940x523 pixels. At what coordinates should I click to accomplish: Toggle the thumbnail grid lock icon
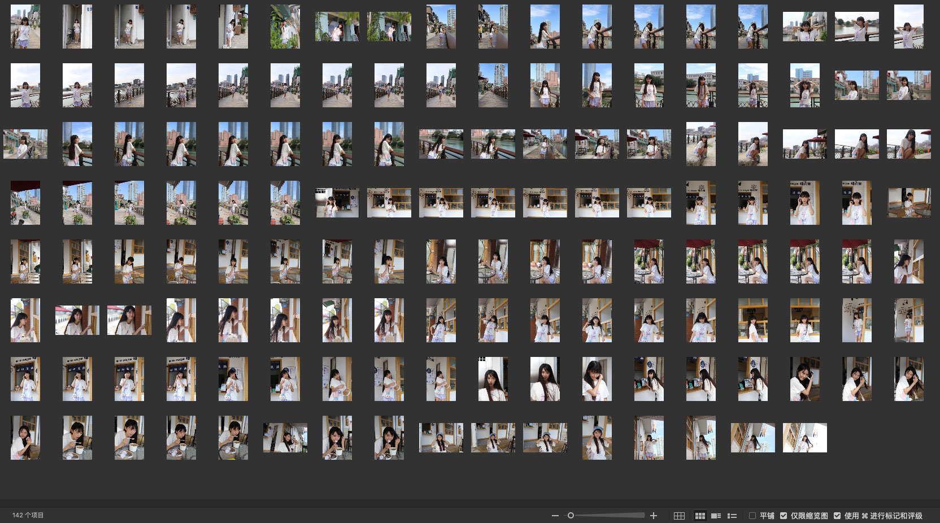(679, 516)
